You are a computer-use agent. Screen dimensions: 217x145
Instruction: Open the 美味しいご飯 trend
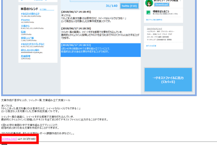click(28, 38)
